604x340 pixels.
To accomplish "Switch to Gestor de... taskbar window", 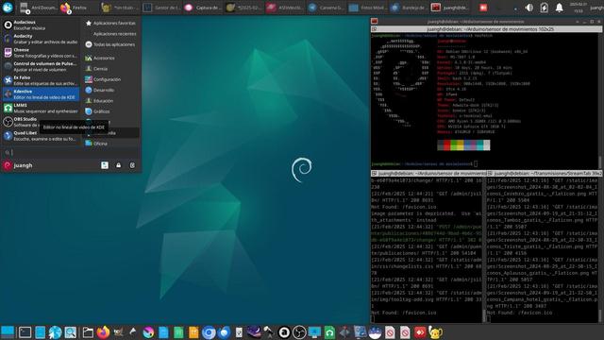I will pyautogui.click(x=160, y=8).
